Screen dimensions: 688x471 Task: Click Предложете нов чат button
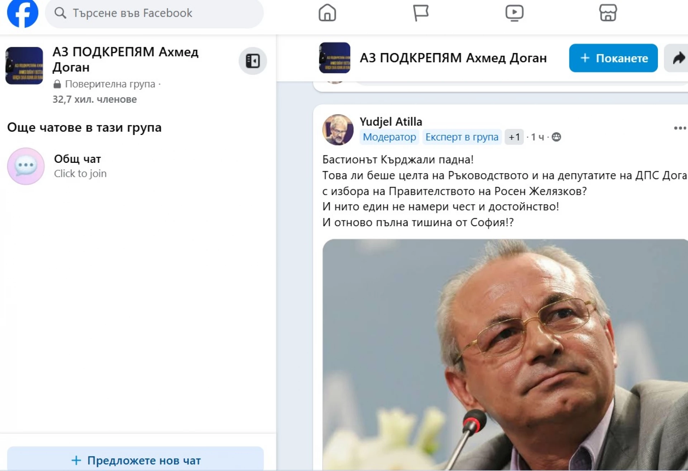135,460
